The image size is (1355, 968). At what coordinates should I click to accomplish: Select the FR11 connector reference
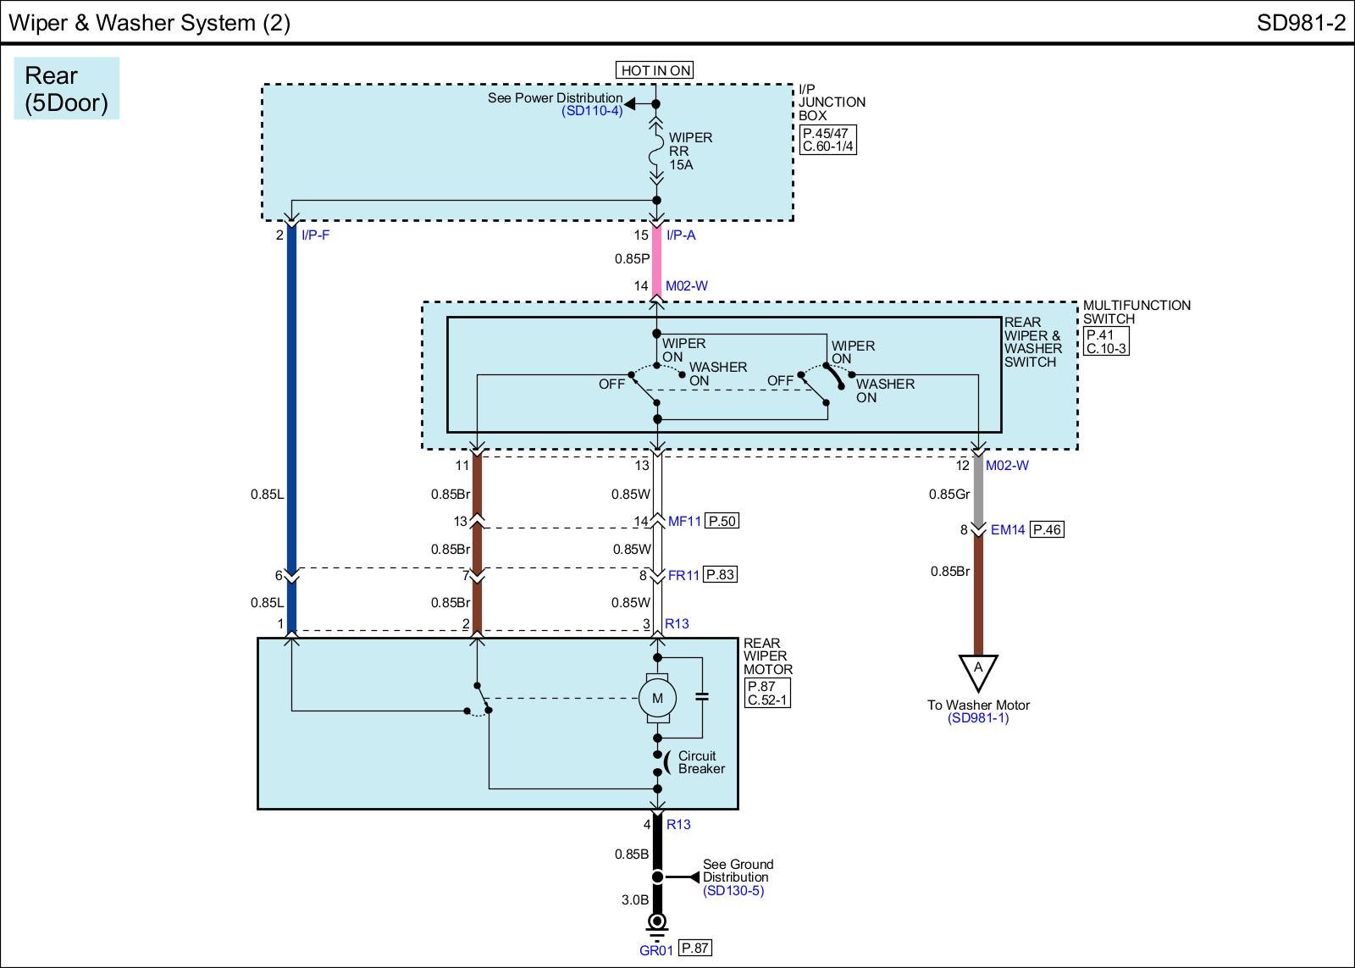[x=683, y=575]
